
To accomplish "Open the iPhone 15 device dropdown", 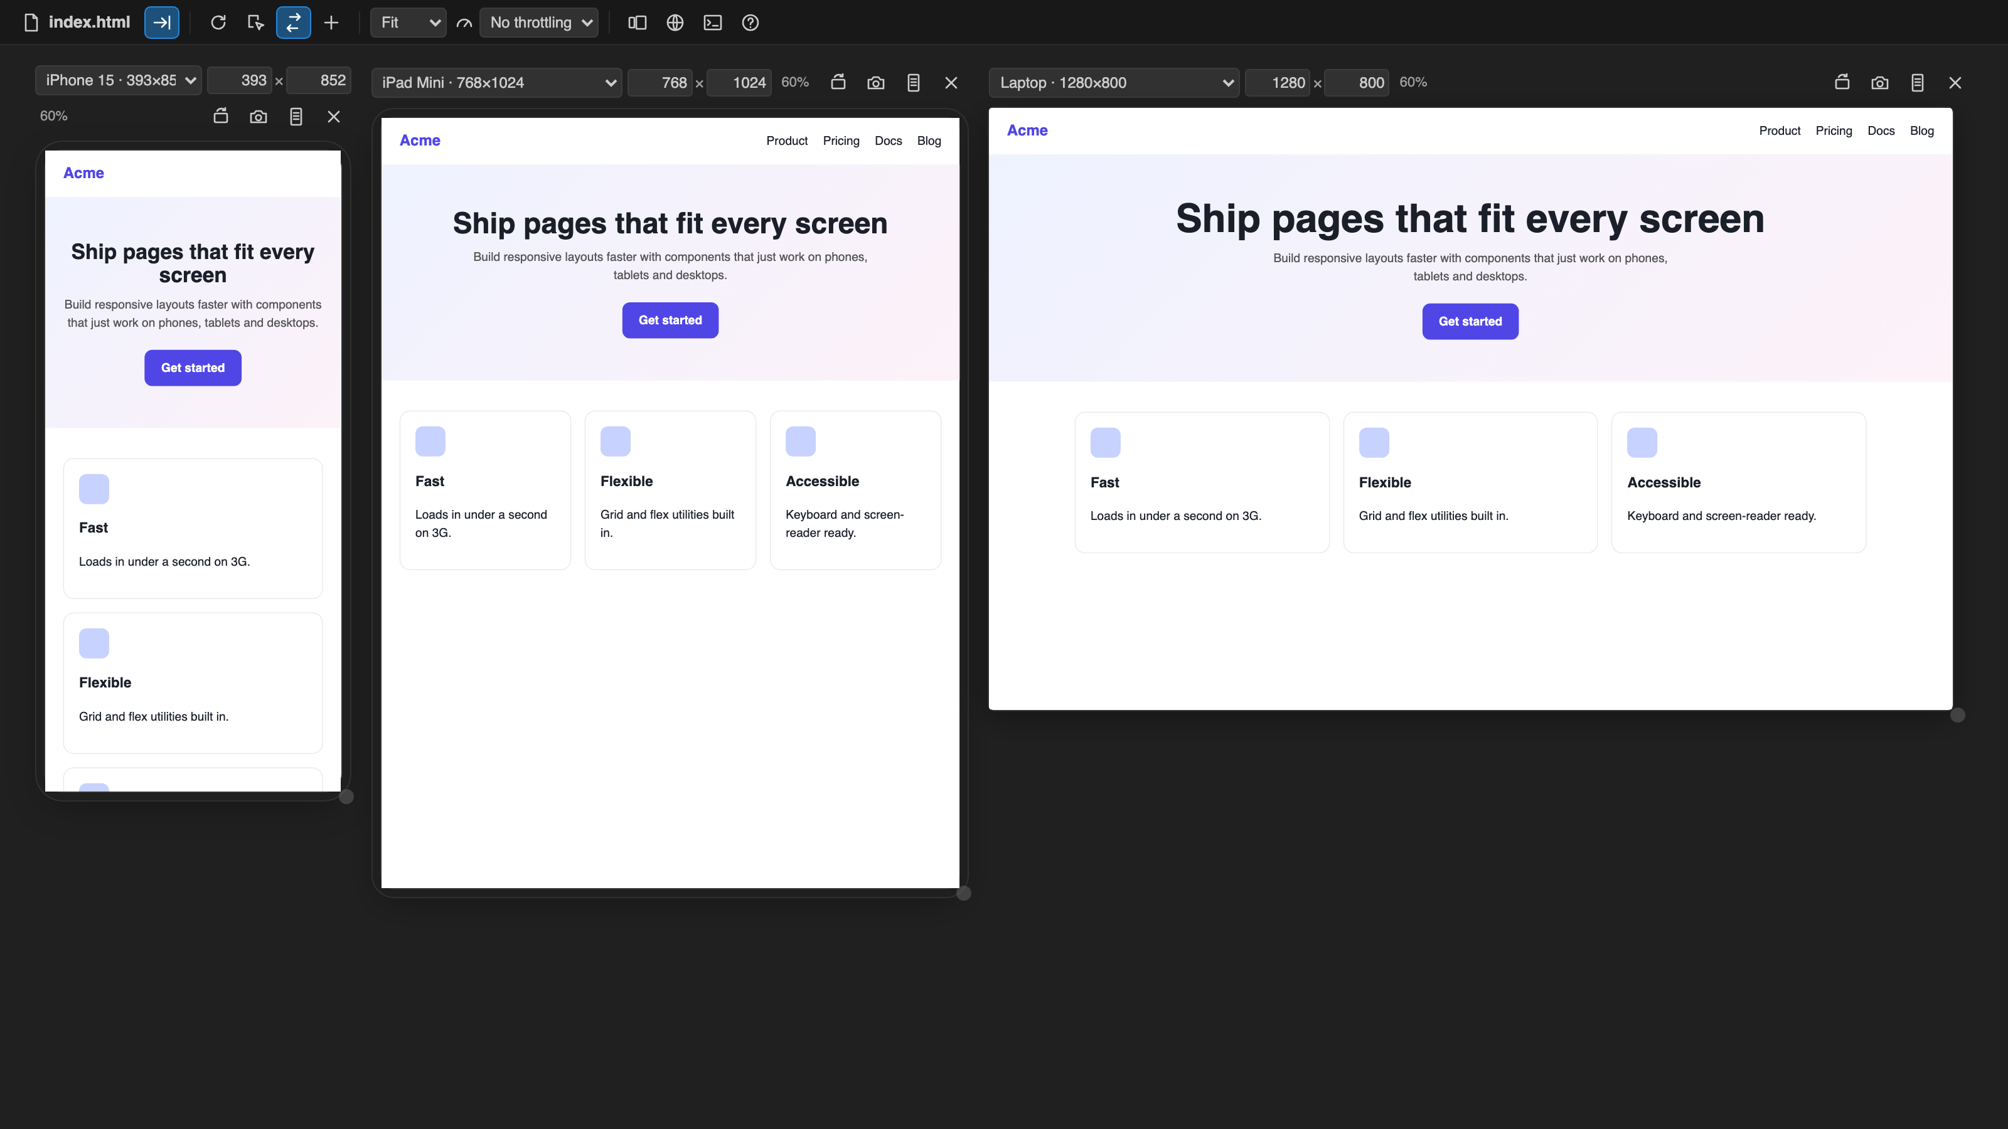I will 119,80.
